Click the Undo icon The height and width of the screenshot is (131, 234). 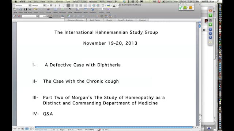pyautogui.click(x=35, y=9)
